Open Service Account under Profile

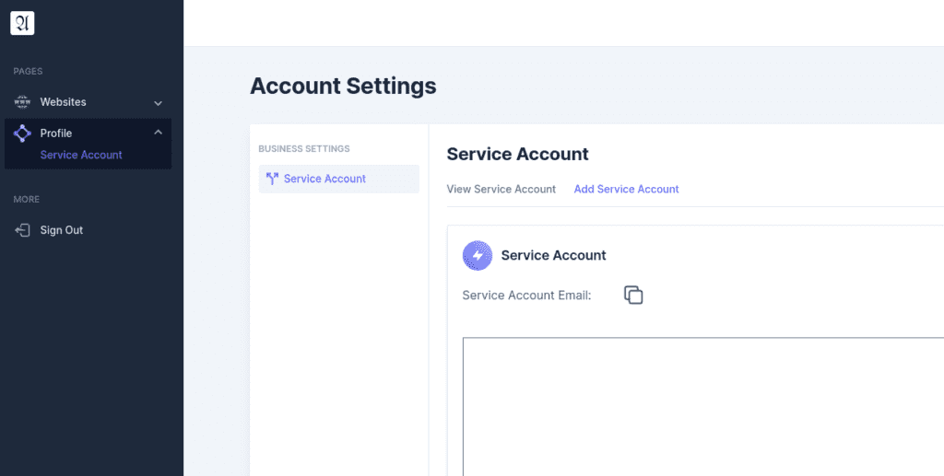[x=81, y=155]
